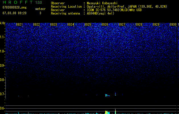The width and height of the screenshot is (179, 114).
Task: Click the Receiving Location label
Action: point(66,7)
